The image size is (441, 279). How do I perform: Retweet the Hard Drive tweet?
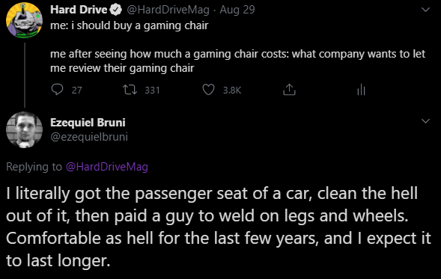coord(130,90)
